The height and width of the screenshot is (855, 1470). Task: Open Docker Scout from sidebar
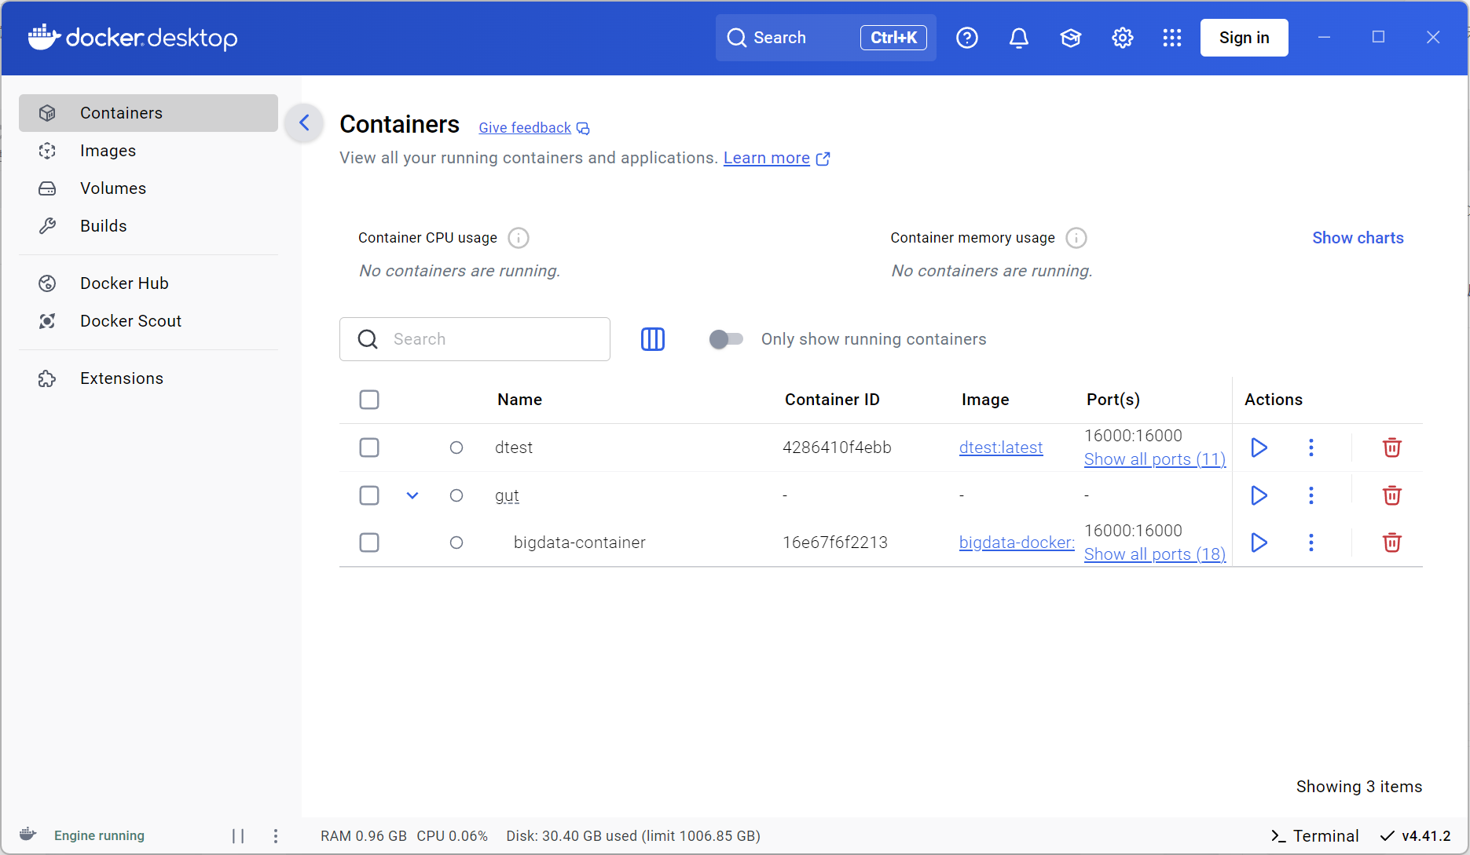(148, 321)
